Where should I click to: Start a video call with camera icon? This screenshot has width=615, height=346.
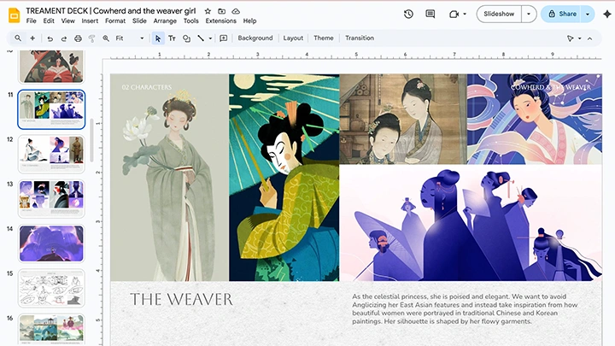[454, 15]
